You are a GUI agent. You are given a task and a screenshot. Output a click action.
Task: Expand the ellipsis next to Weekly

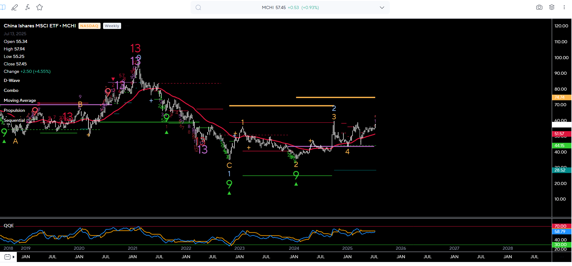pyautogui.click(x=127, y=26)
